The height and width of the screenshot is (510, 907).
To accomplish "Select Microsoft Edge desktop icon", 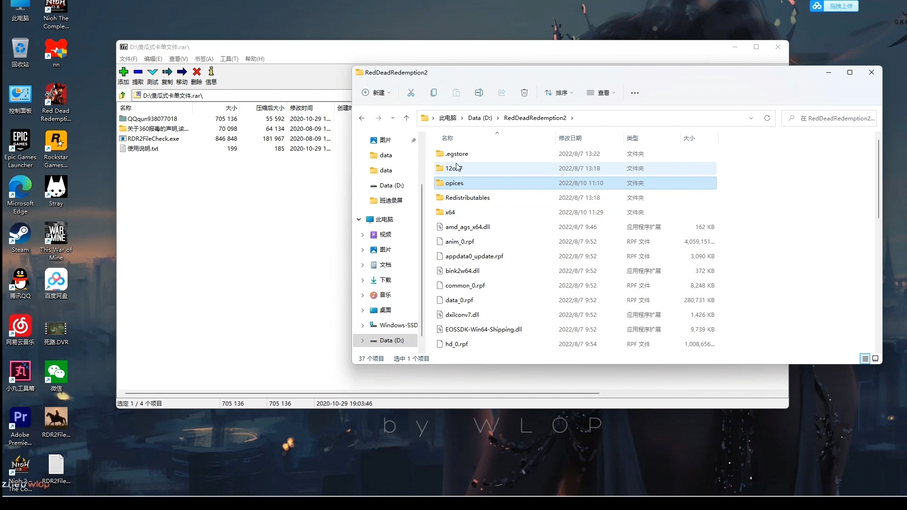I will coord(20,195).
